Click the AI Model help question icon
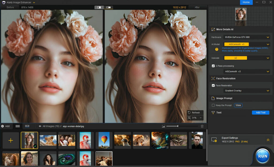274x167 pixels. 217,49
